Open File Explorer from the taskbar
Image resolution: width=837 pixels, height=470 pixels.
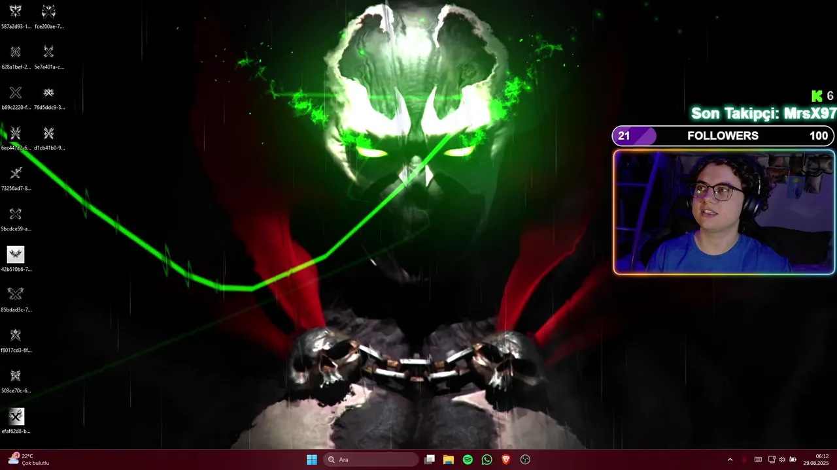[449, 460]
